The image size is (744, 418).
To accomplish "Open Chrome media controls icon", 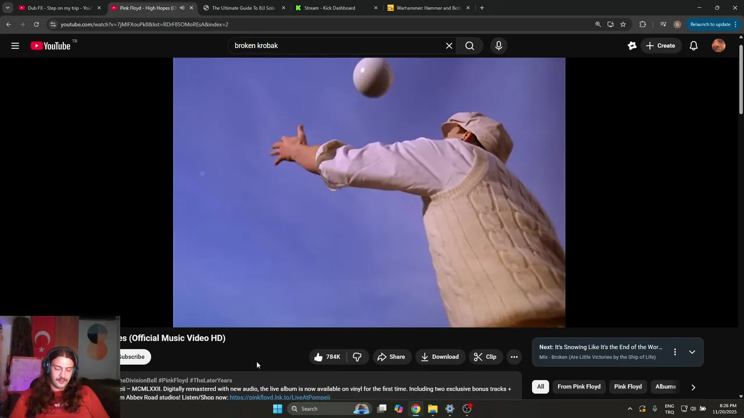I will [x=663, y=24].
